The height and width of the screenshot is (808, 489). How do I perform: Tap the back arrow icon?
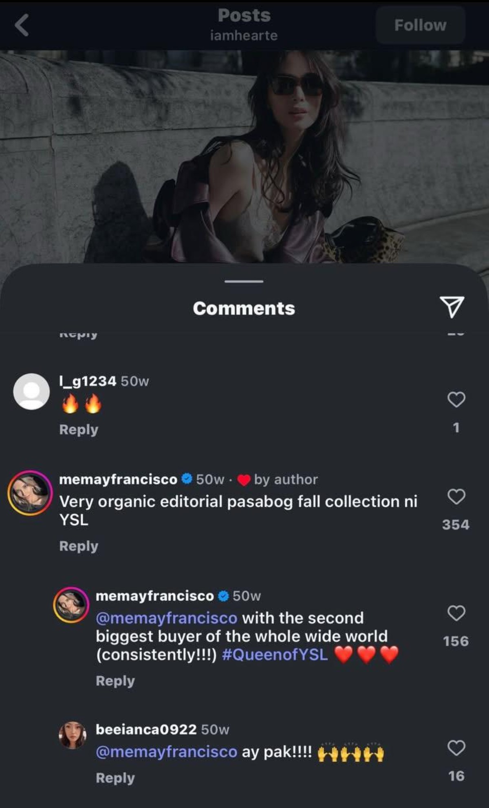click(22, 25)
